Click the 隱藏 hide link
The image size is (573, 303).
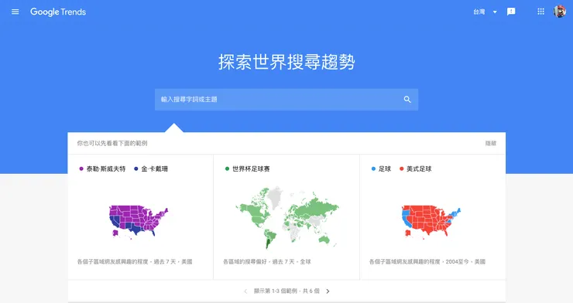(x=491, y=143)
